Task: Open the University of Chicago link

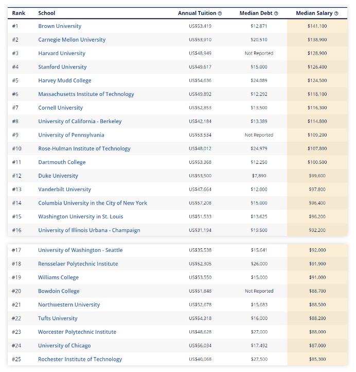Action: pos(64,346)
